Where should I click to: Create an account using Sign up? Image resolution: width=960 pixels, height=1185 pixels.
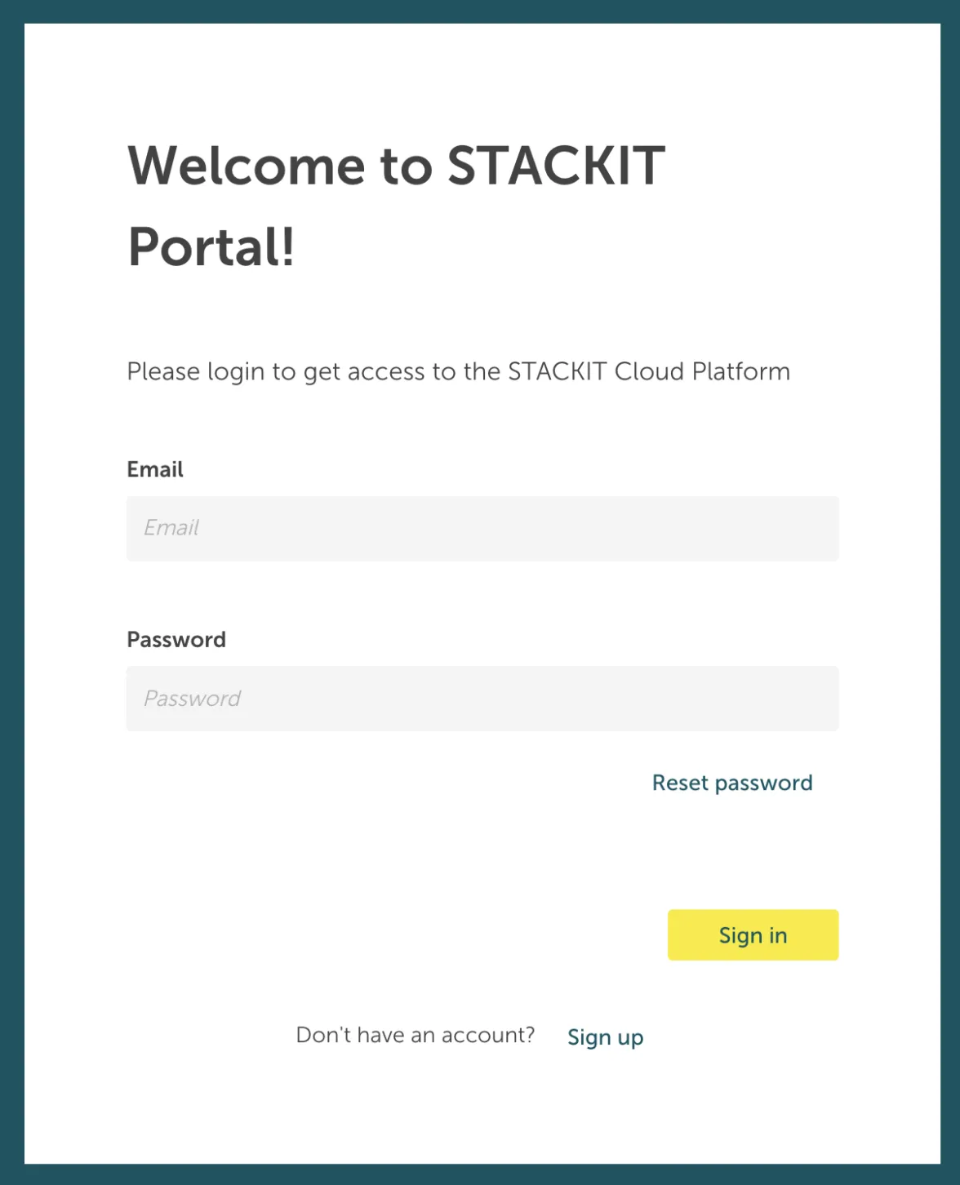pyautogui.click(x=605, y=1036)
